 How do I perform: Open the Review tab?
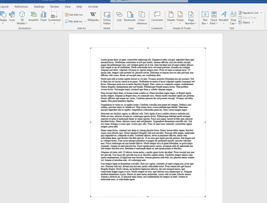click(54, 7)
